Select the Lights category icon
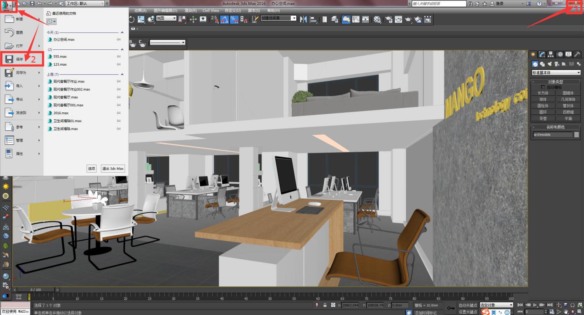Image resolution: width=584 pixels, height=315 pixels. click(x=550, y=64)
